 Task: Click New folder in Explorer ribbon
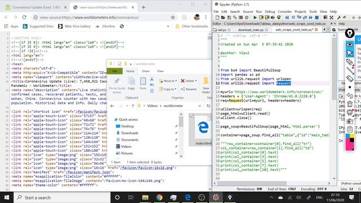tap(206, 85)
